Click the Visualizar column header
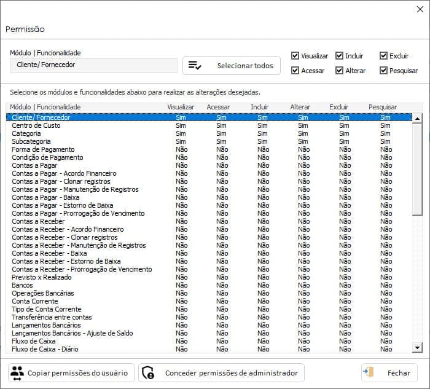This screenshot has height=389, width=430. (181, 107)
